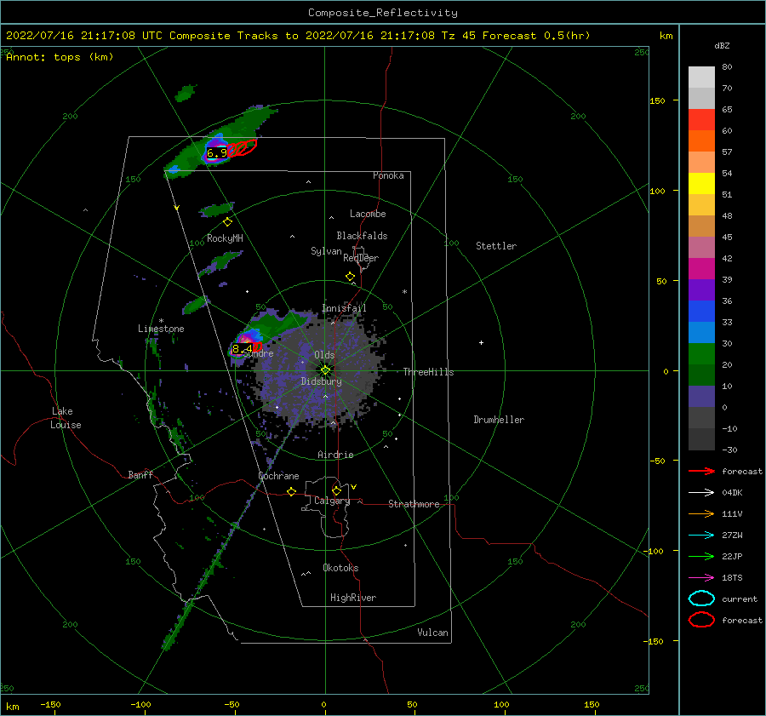Click the purple dBZ swatch between 39 and 36
The height and width of the screenshot is (716, 766).
click(x=701, y=290)
